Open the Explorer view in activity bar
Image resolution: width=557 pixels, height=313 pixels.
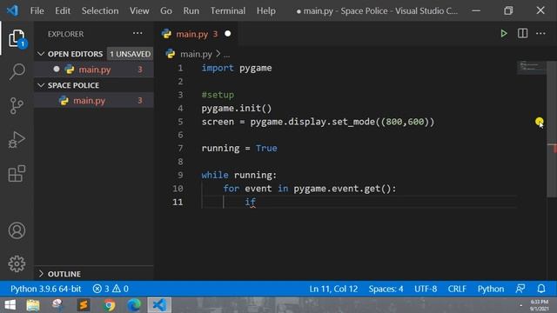click(17, 38)
